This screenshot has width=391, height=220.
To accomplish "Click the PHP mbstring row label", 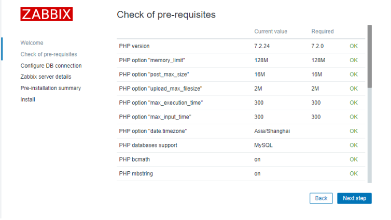I will [x=136, y=174].
